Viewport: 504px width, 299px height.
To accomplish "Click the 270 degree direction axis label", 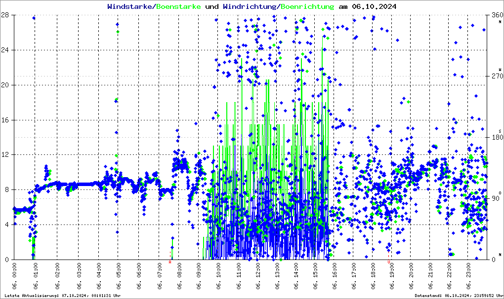I will (x=497, y=76).
